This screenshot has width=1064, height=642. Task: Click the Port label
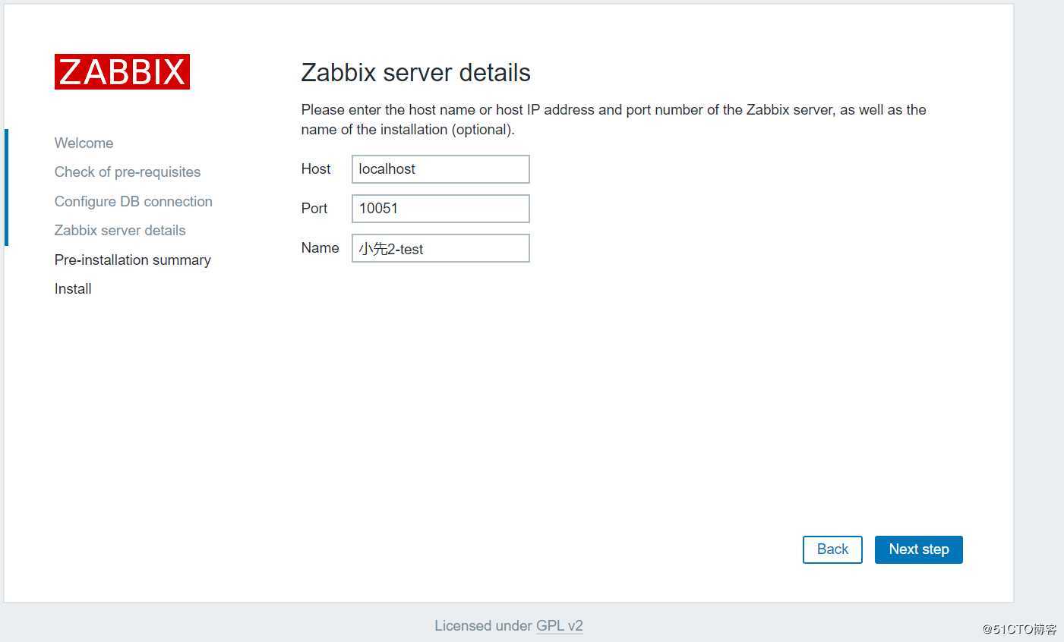pos(314,209)
